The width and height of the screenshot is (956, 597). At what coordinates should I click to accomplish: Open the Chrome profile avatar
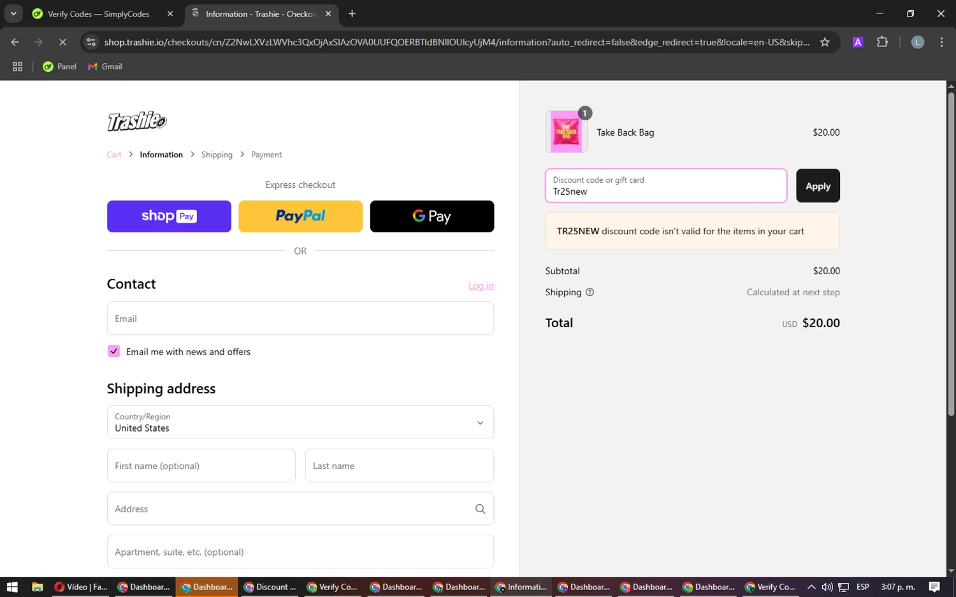tap(917, 42)
